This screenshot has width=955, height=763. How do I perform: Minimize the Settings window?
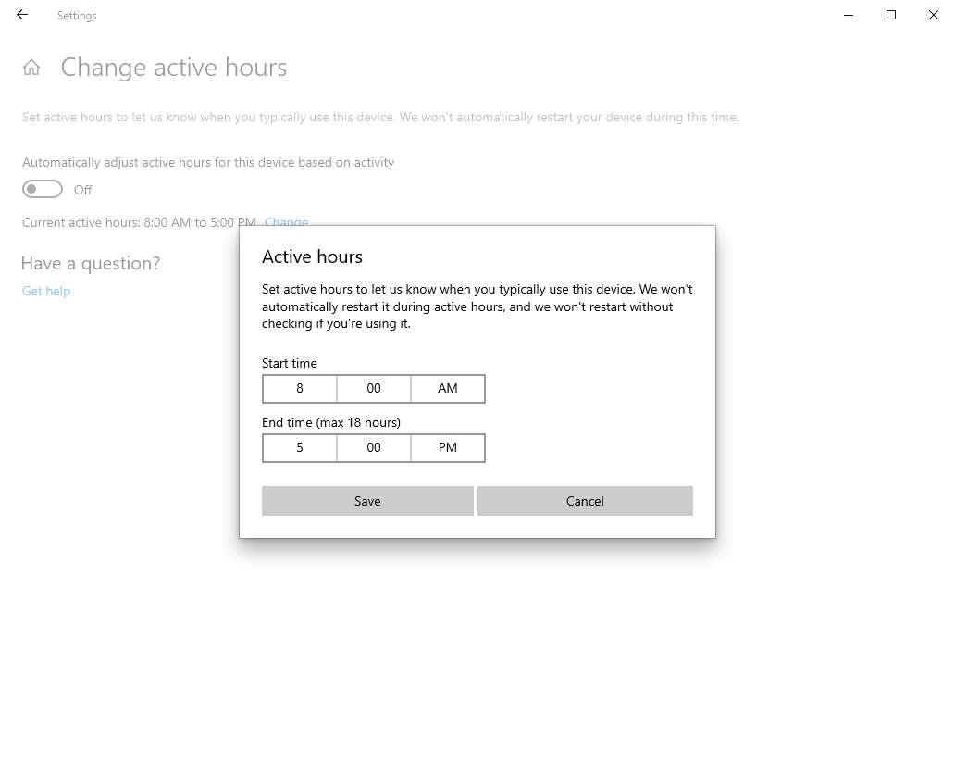coord(847,15)
